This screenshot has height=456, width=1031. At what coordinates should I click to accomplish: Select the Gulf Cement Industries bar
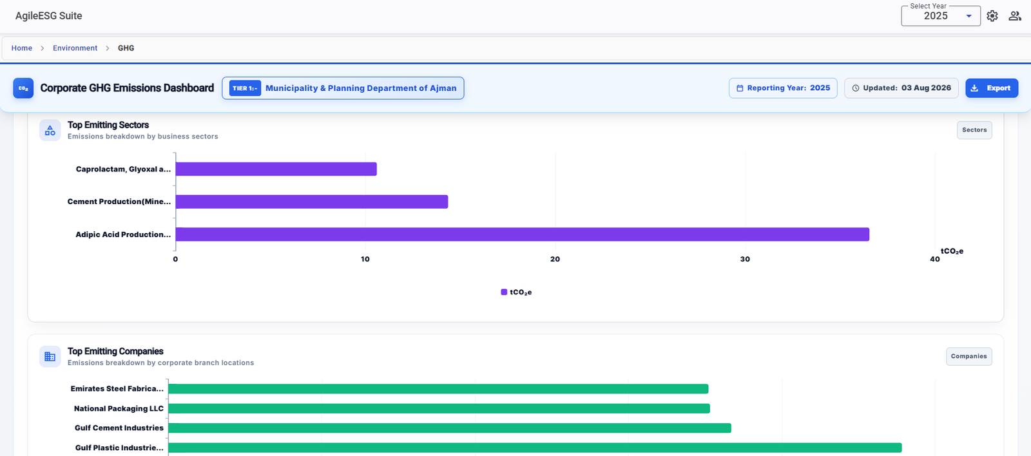click(450, 428)
